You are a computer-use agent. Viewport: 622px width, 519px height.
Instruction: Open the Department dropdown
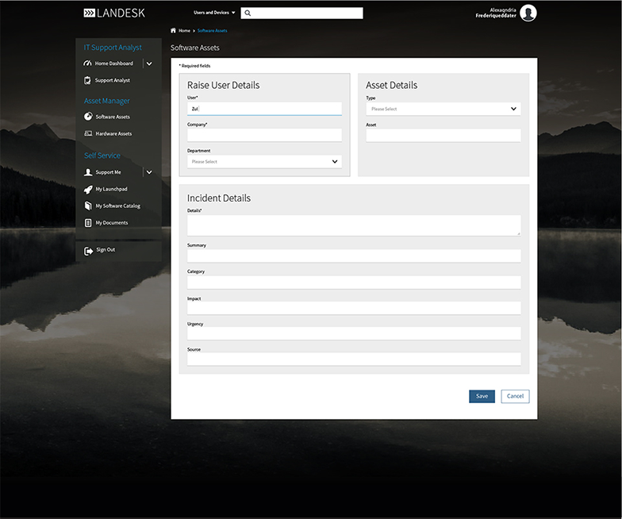pos(264,162)
